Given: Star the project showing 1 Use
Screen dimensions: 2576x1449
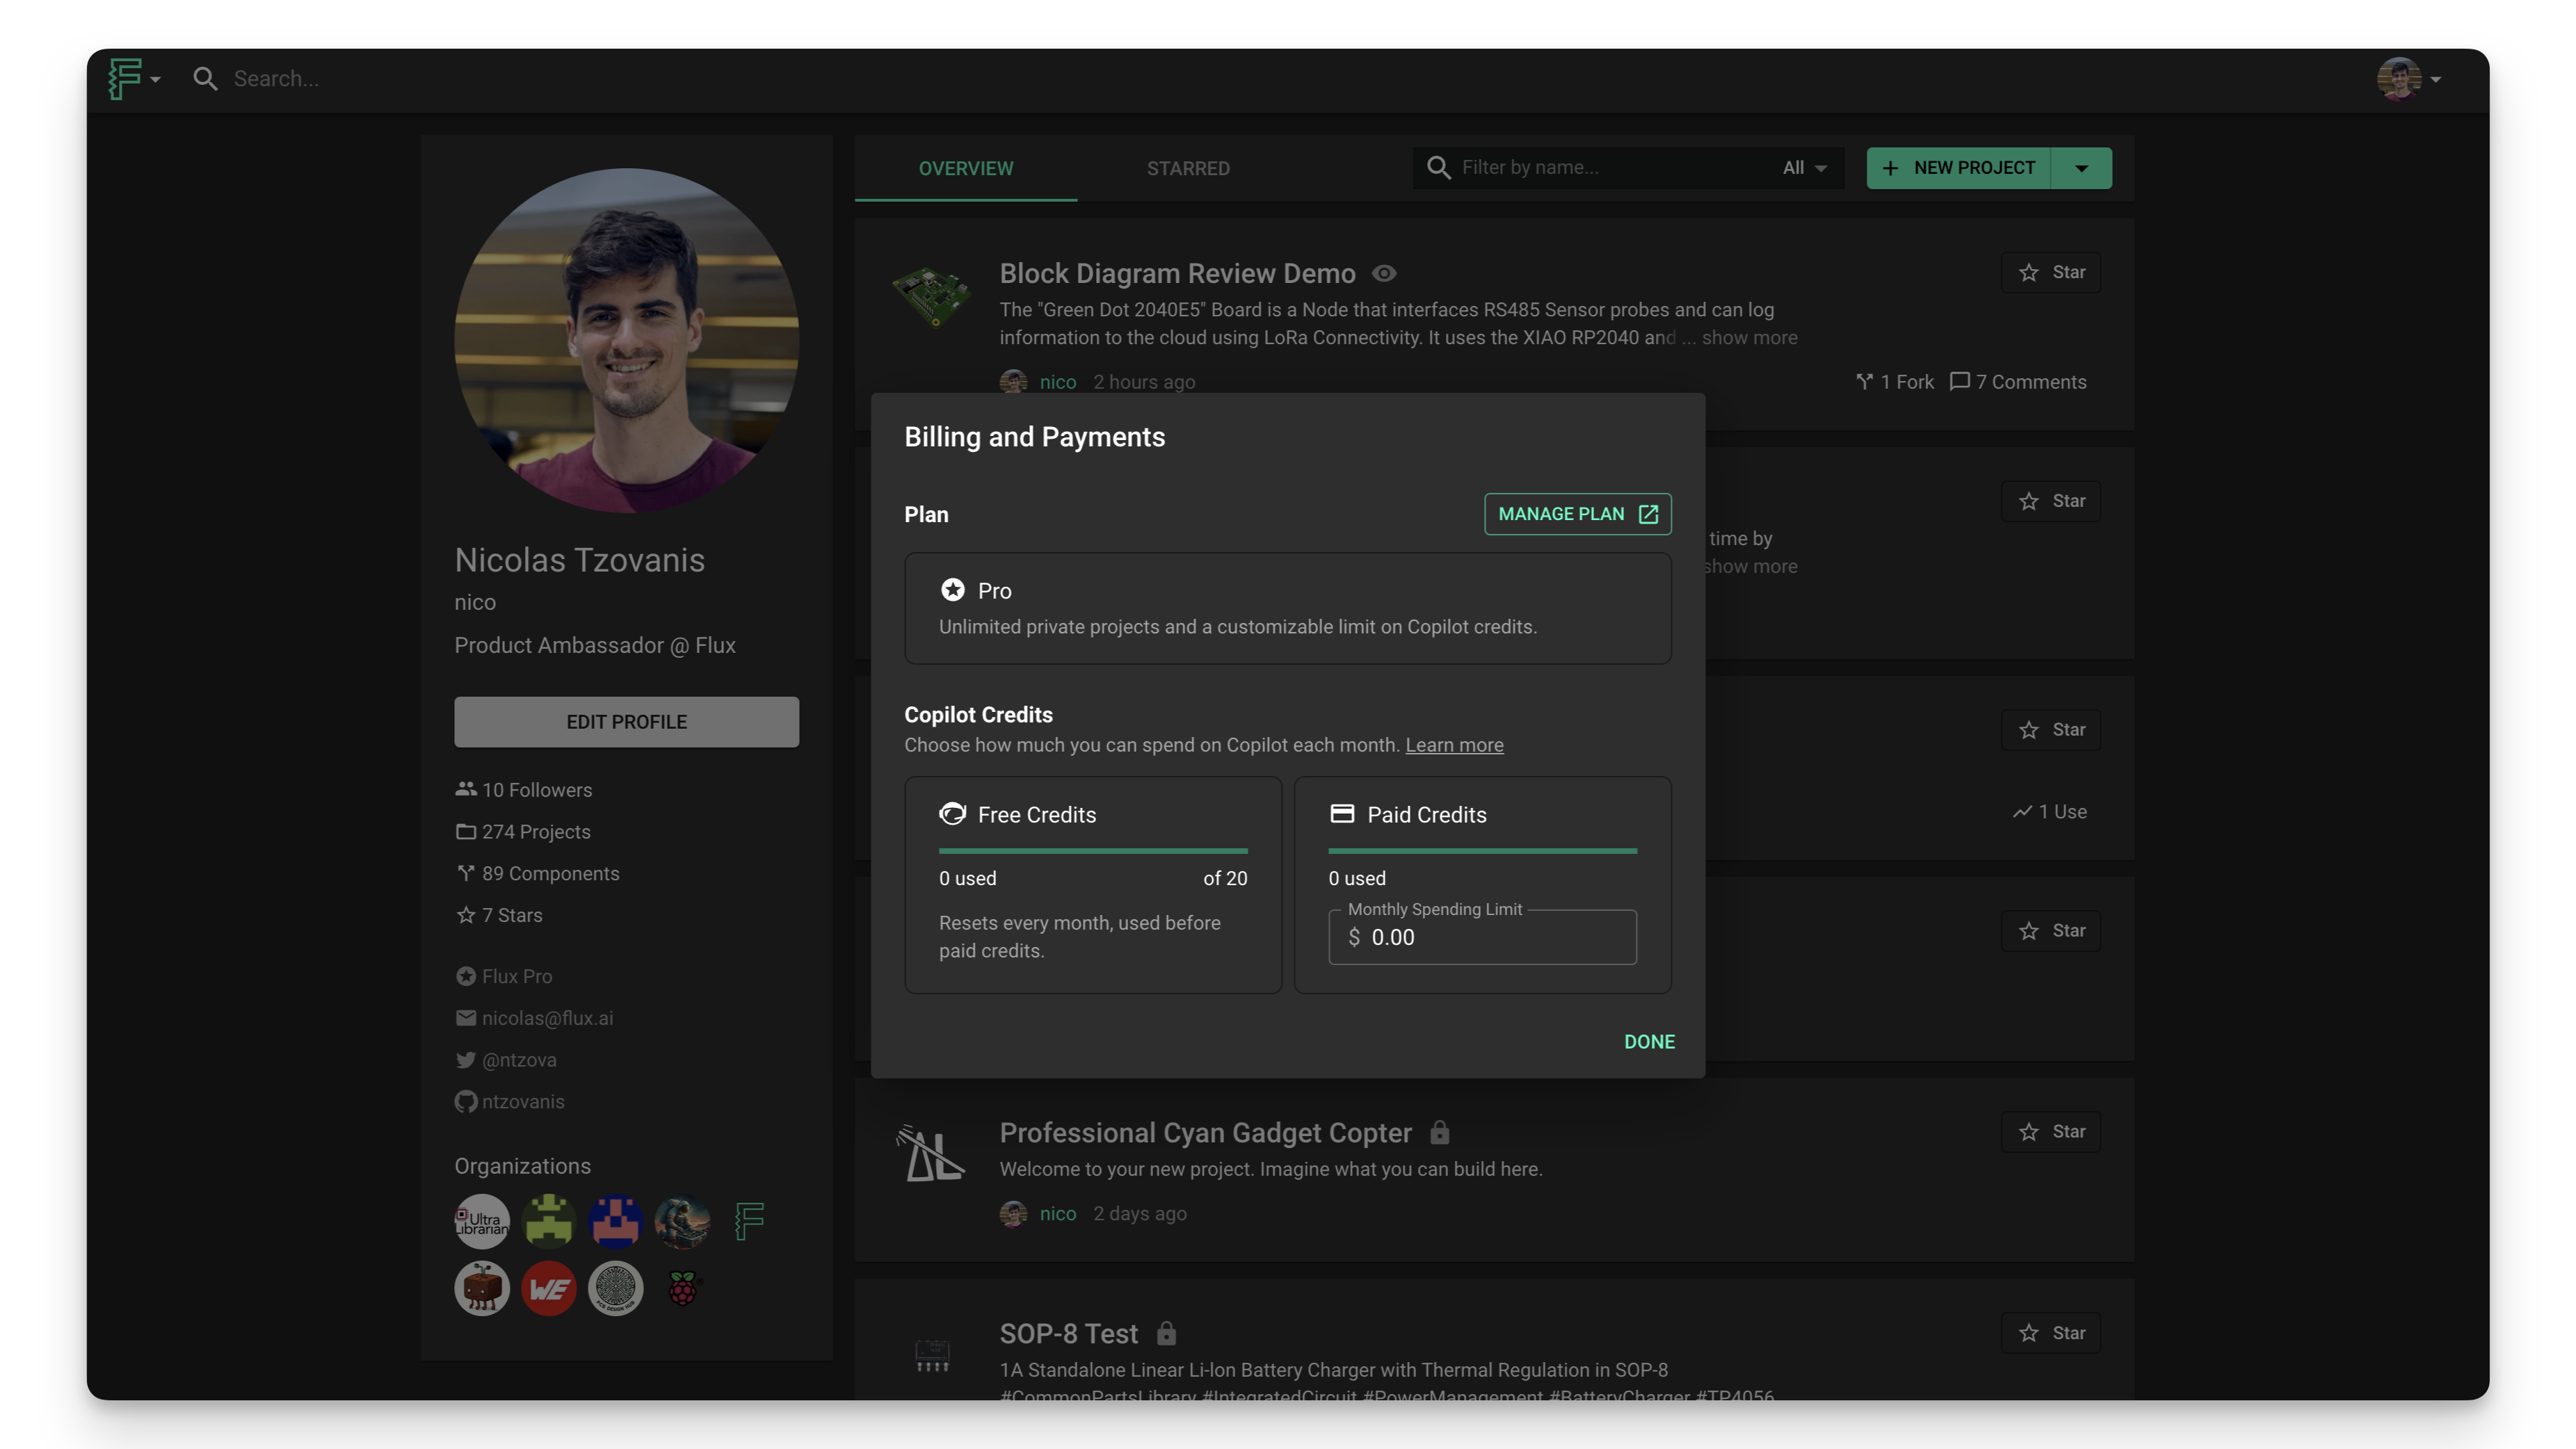Looking at the screenshot, I should tap(2050, 730).
